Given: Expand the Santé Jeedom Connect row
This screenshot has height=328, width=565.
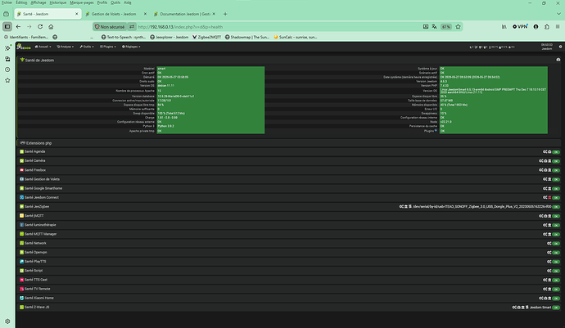Looking at the screenshot, I should [288, 197].
